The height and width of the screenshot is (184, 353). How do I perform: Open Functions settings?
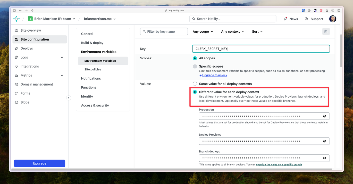click(x=89, y=87)
